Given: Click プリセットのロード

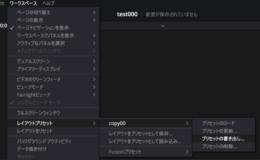Looking at the screenshot, I should coord(223,123).
